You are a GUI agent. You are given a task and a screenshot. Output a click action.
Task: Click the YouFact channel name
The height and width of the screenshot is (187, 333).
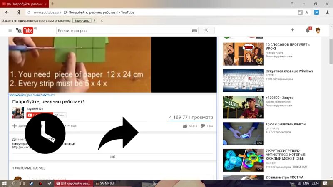tap(271, 163)
